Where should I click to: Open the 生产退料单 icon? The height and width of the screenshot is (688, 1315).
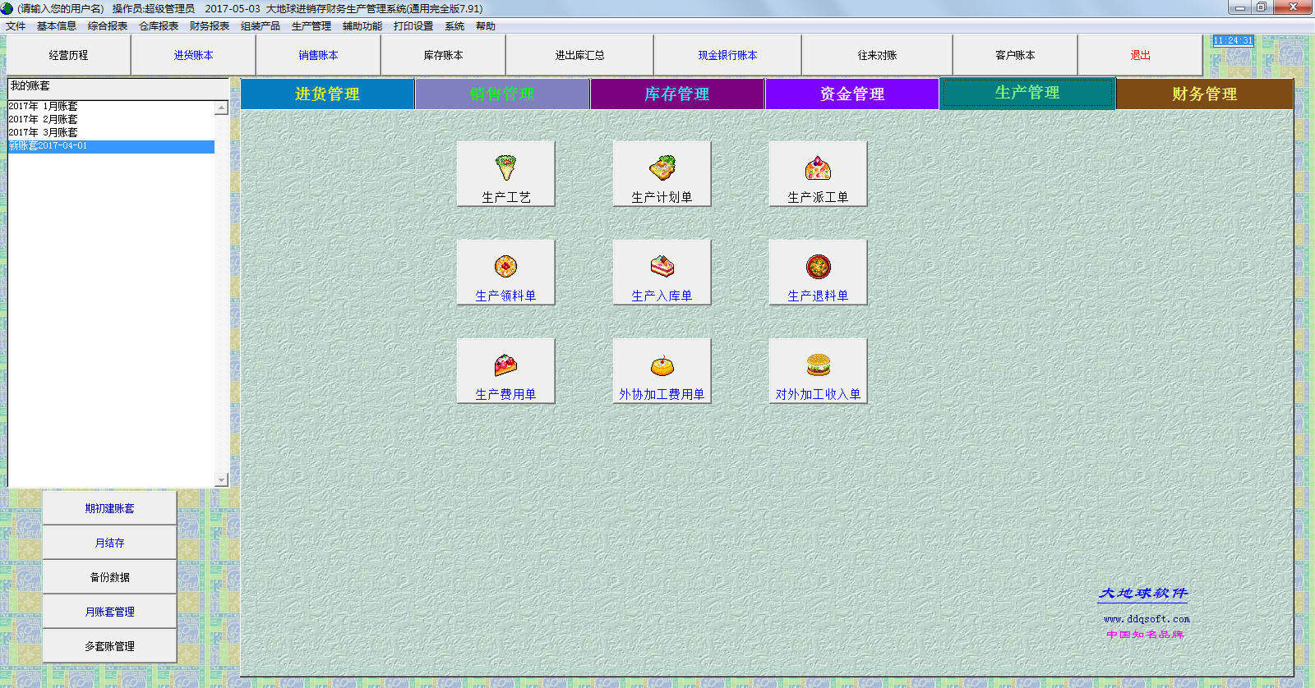click(818, 273)
